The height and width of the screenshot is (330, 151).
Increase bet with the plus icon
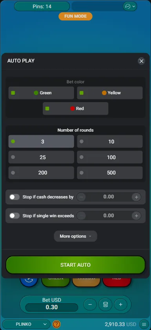[x=120, y=304]
